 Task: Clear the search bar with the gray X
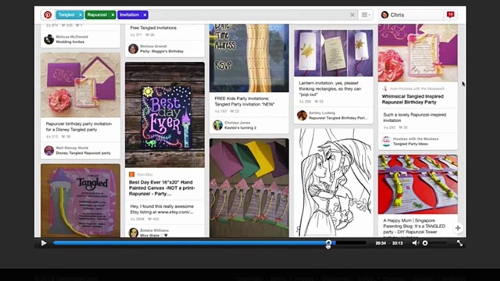pyautogui.click(x=352, y=15)
